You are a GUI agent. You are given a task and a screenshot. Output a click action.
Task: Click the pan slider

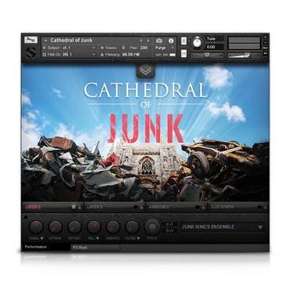tap(207, 55)
